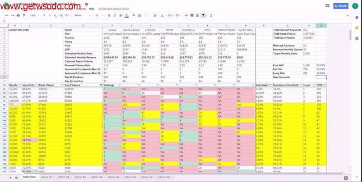Open filter dropdown for Broad Volume column

pos(62,85)
